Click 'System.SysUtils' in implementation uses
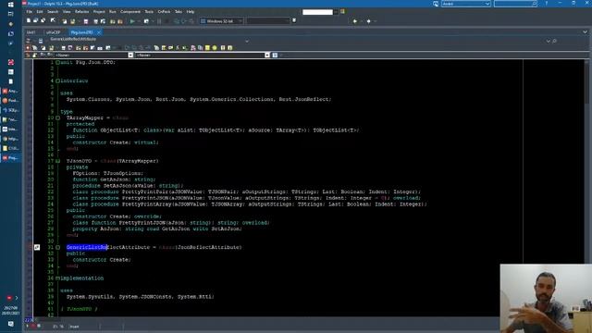592x333 pixels. tap(90, 297)
